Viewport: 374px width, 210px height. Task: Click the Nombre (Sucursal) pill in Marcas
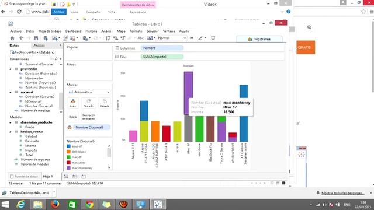92,127
